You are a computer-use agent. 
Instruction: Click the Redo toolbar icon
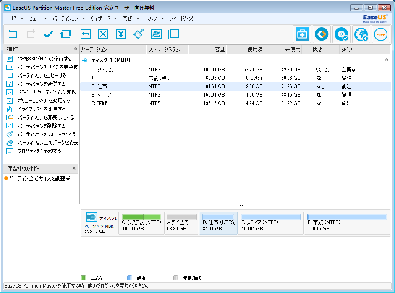coord(31,34)
